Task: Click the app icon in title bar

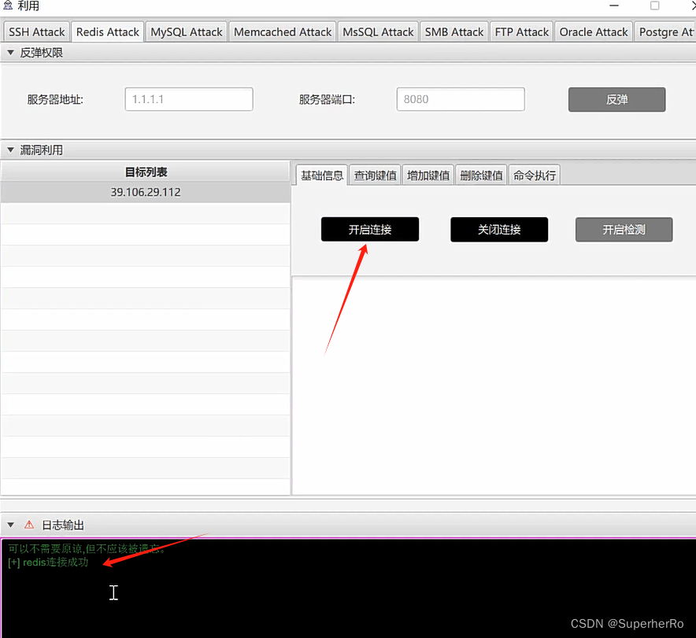Action: 8,6
